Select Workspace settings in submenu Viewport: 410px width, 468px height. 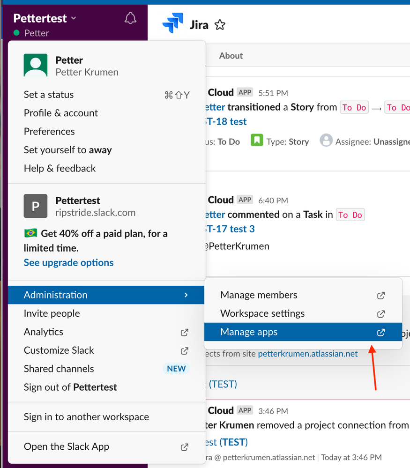(303, 313)
